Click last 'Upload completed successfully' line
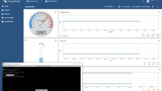Image resolution: width=162 pixels, height=91 pixels. pyautogui.click(x=13, y=77)
